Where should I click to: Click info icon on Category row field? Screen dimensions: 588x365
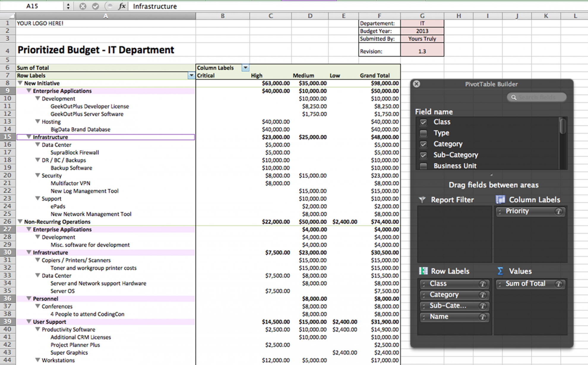point(483,295)
